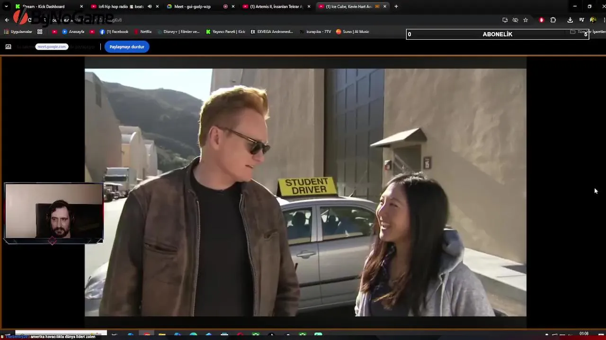Open the Extensions puzzle menu
Image resolution: width=606 pixels, height=340 pixels.
(x=553, y=20)
